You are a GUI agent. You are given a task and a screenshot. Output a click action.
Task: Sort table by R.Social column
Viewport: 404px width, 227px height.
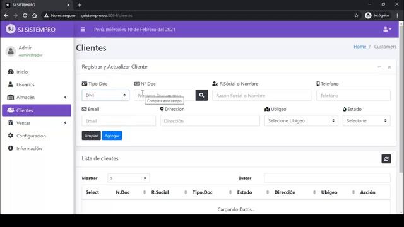169,192
